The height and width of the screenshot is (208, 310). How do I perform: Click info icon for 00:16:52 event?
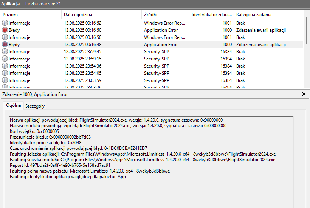(5, 23)
